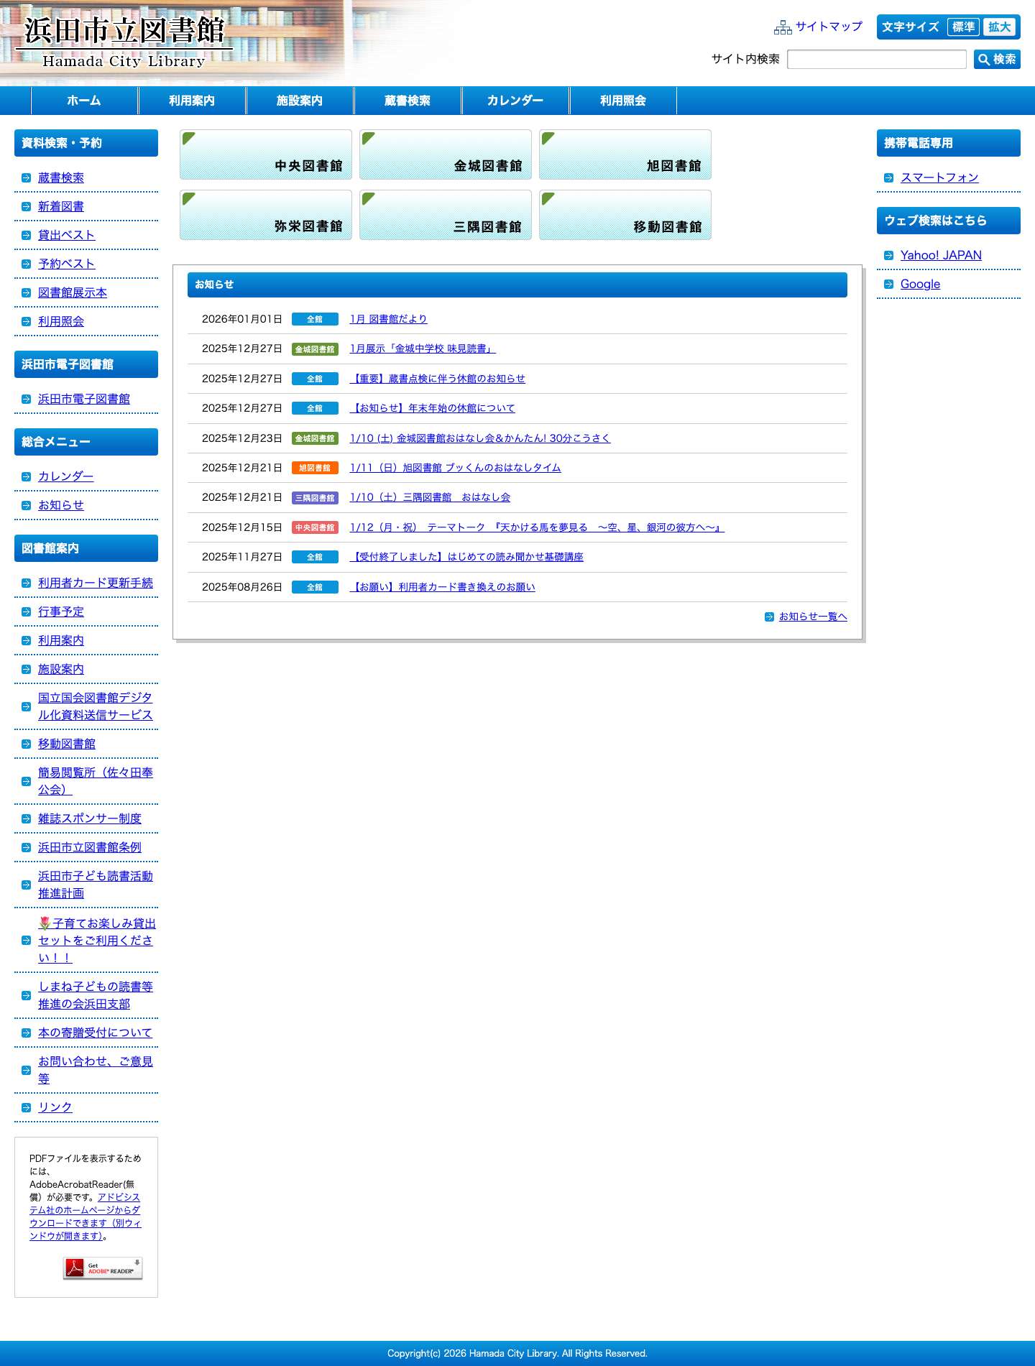Screen dimensions: 1035x1366
Task: Click arrow icon beside Google link
Action: click(888, 284)
